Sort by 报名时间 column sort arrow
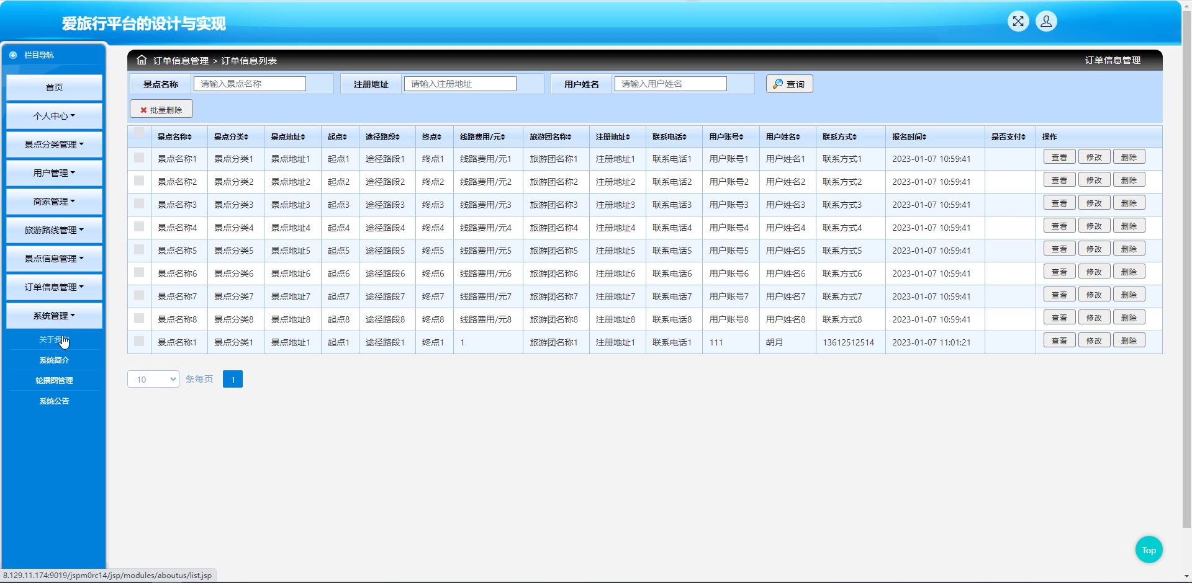This screenshot has width=1192, height=583. tap(924, 137)
